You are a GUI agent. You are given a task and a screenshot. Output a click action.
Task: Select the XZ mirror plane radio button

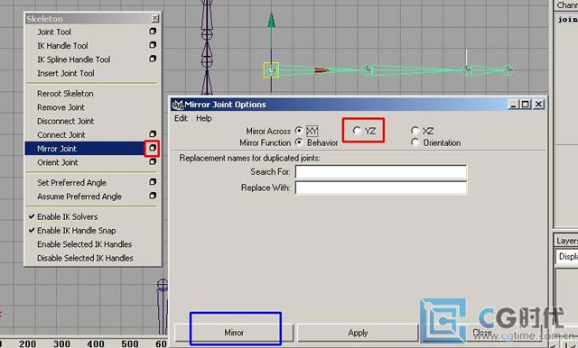[x=415, y=130]
